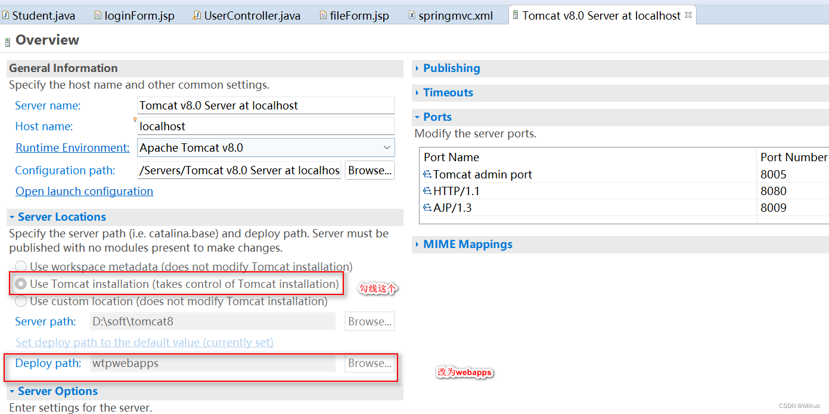
Task: Activate the Tomcat v8.0 Server at localhost tab
Action: click(x=601, y=15)
